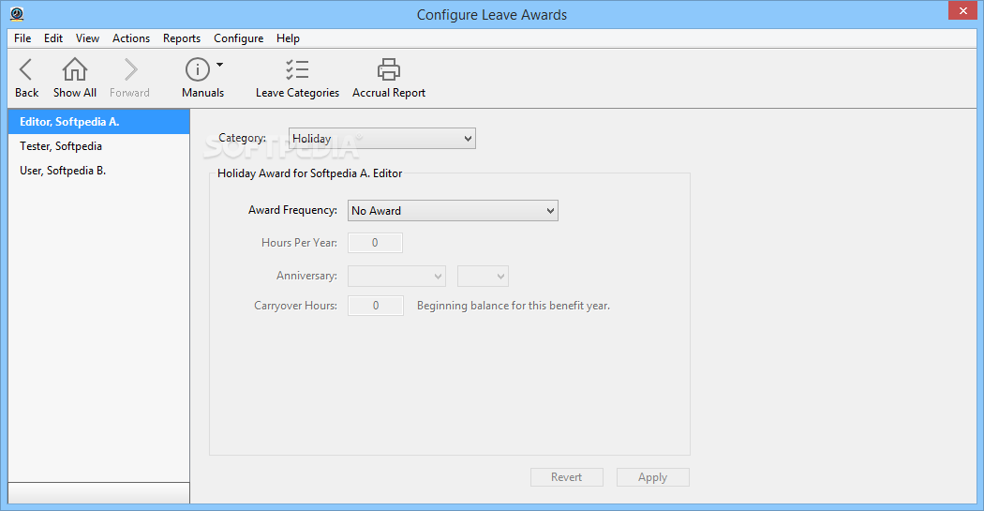The width and height of the screenshot is (984, 511).
Task: Open the Manuals info icon
Action: (x=197, y=69)
